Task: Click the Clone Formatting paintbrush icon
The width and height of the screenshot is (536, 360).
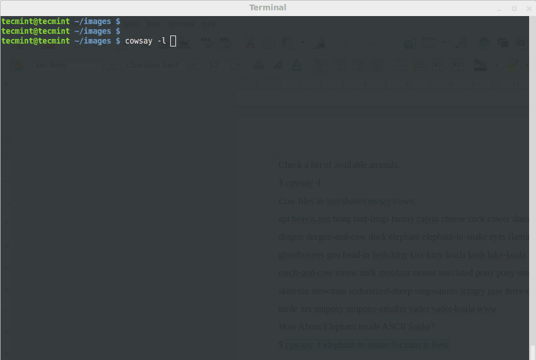Action: pyautogui.click(x=320, y=42)
